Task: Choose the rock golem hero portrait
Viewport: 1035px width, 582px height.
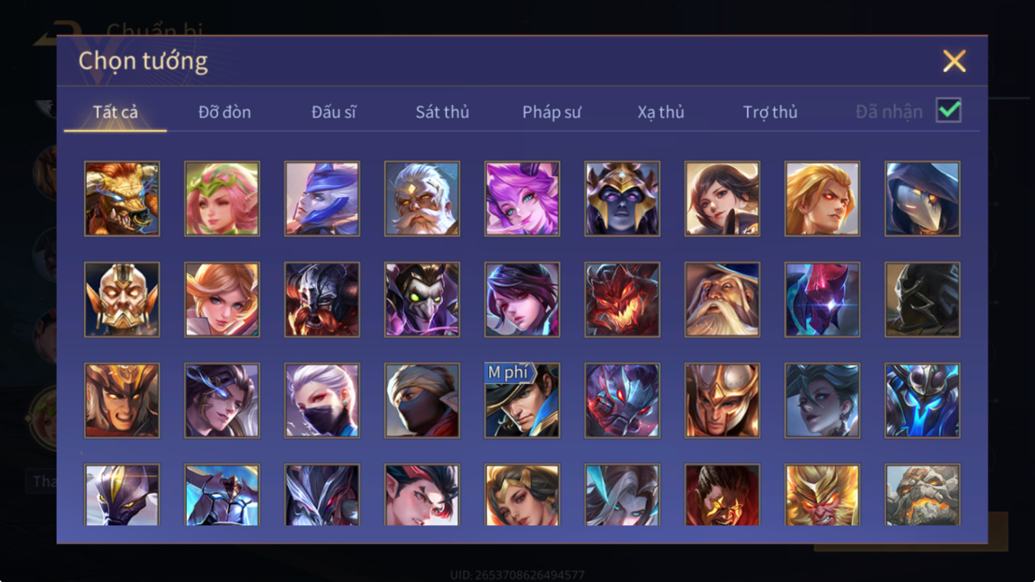Action: 922,495
